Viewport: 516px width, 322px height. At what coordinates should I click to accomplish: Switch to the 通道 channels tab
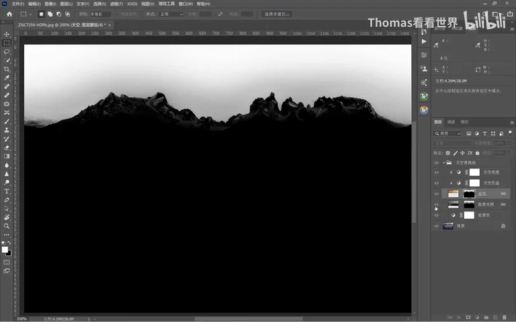pyautogui.click(x=451, y=122)
